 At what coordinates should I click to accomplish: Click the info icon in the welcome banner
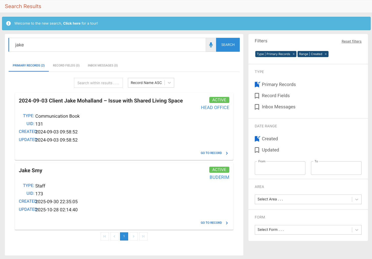click(x=8, y=23)
